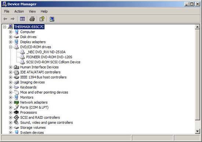The height and width of the screenshot is (142, 202).
Task: Open the Action menu
Action: point(19,11)
